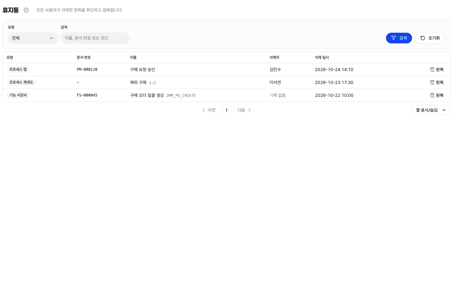Restore the 구매 요청 승인 row
The image size is (453, 283).
437,69
